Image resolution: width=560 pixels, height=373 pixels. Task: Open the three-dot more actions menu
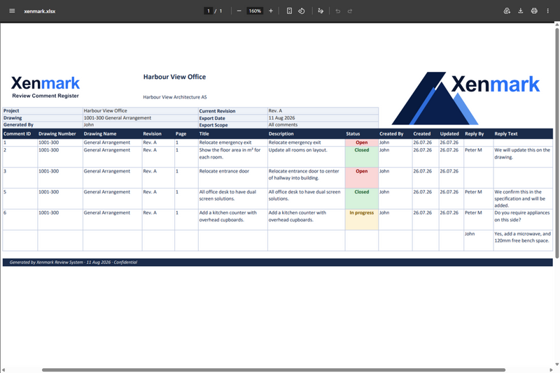point(547,10)
